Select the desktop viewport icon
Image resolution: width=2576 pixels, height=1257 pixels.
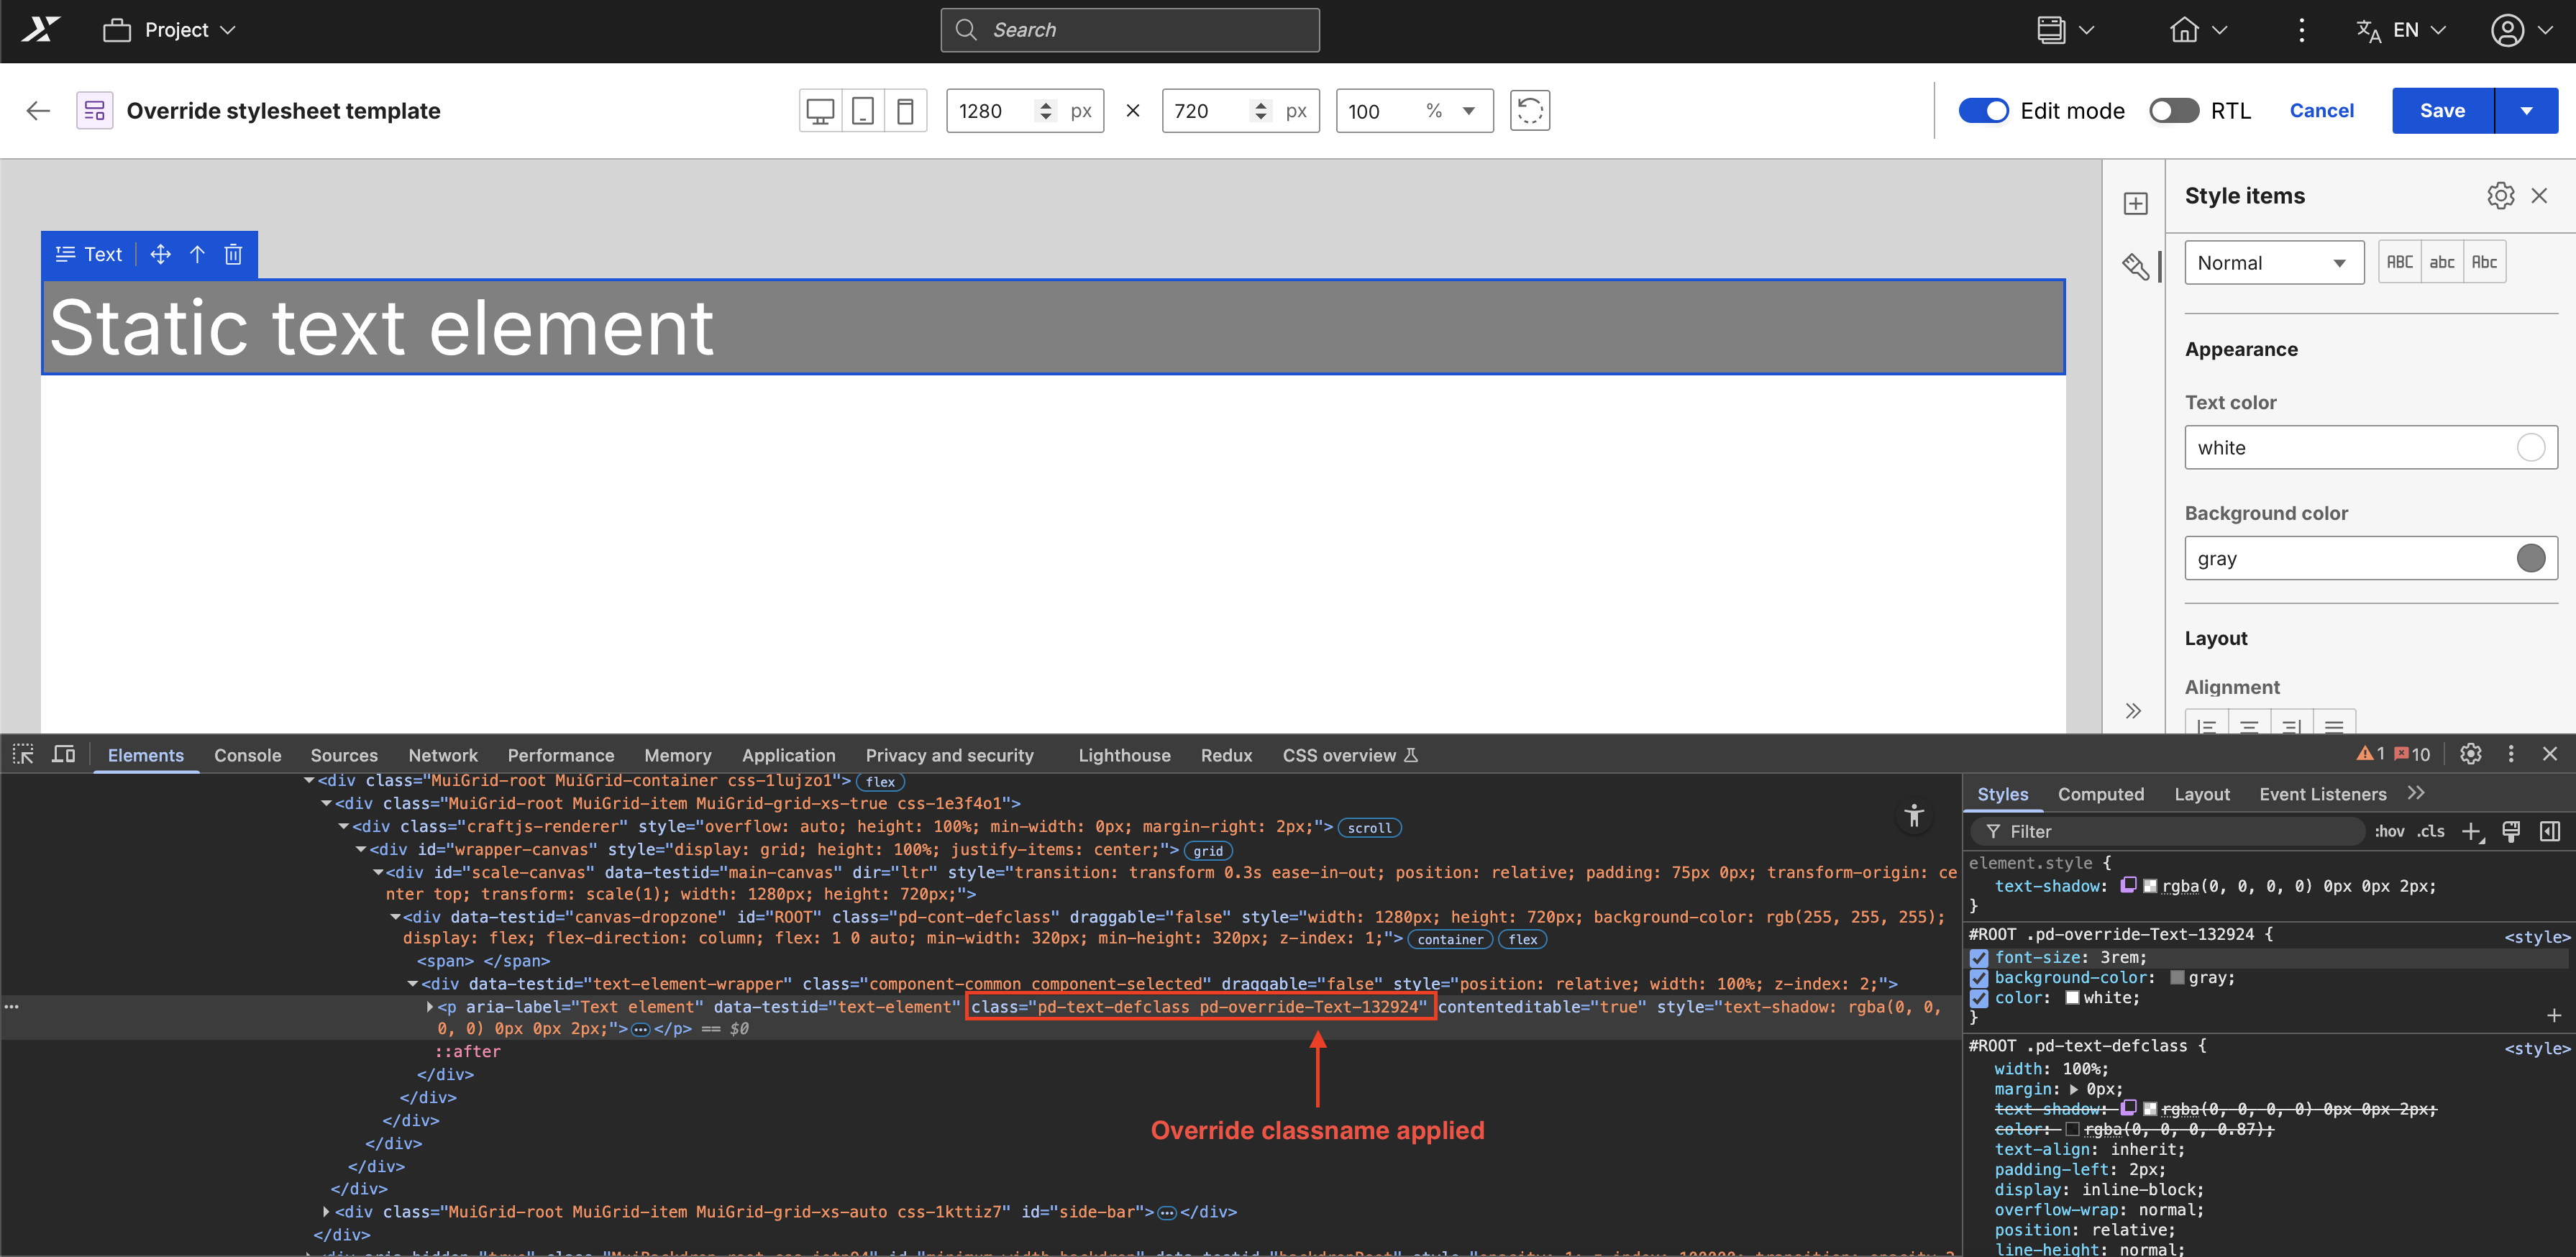click(x=820, y=111)
